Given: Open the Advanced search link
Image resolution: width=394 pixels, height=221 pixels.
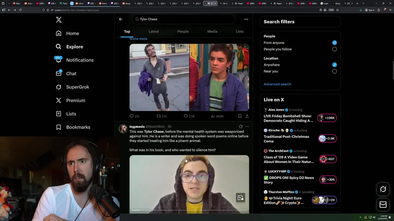Looking at the screenshot, I should (277, 84).
